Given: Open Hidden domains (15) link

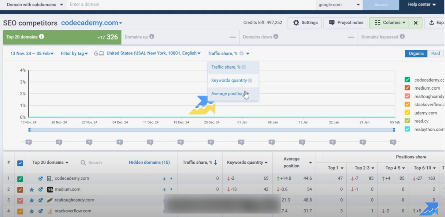Looking at the screenshot, I should (149, 163).
